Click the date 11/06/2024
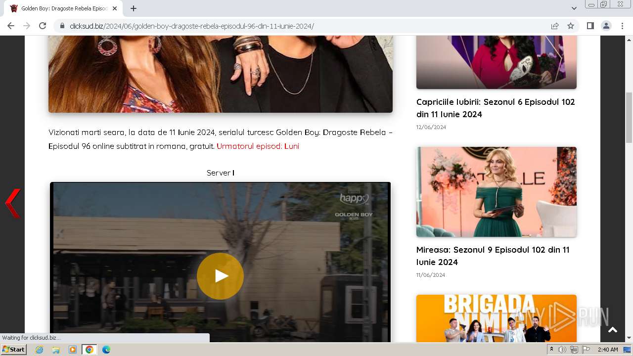 (431, 275)
